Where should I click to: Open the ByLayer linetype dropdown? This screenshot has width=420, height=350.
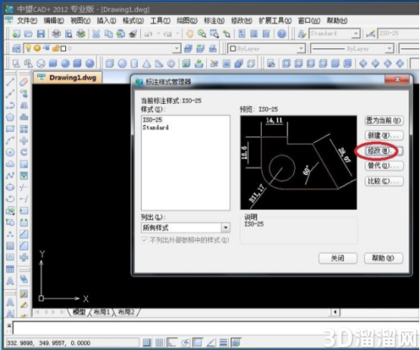[389, 48]
